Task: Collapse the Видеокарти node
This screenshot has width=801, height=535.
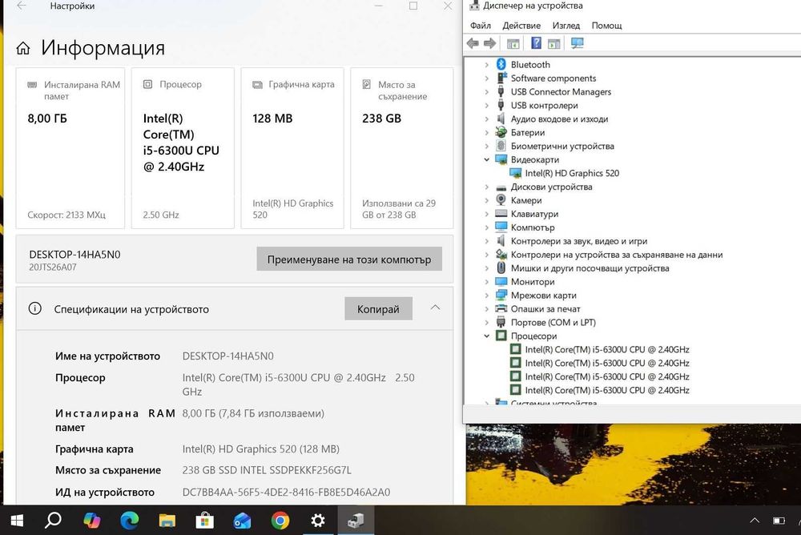Action: coord(487,160)
